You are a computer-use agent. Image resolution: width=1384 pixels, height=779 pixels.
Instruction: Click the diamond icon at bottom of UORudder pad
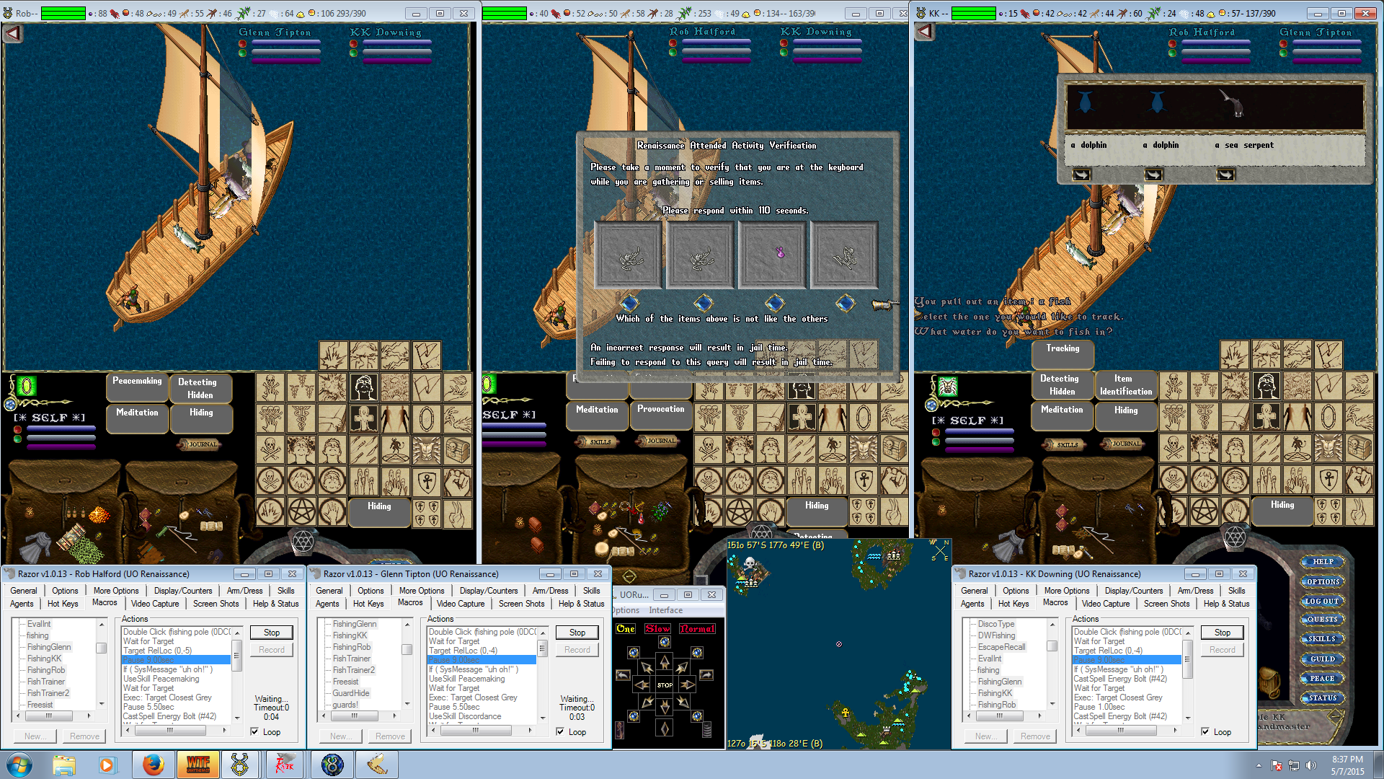tap(665, 729)
